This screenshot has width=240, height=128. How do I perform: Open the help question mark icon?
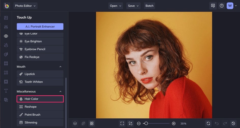(x=222, y=6)
